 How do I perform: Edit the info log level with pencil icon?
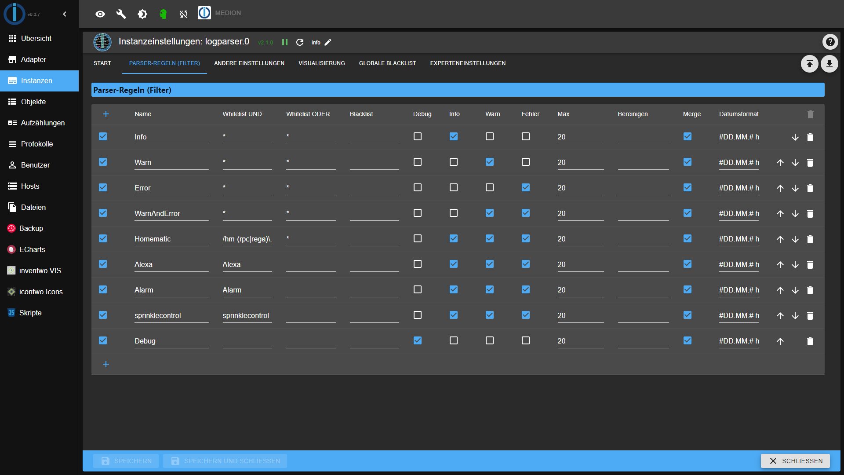(x=328, y=42)
